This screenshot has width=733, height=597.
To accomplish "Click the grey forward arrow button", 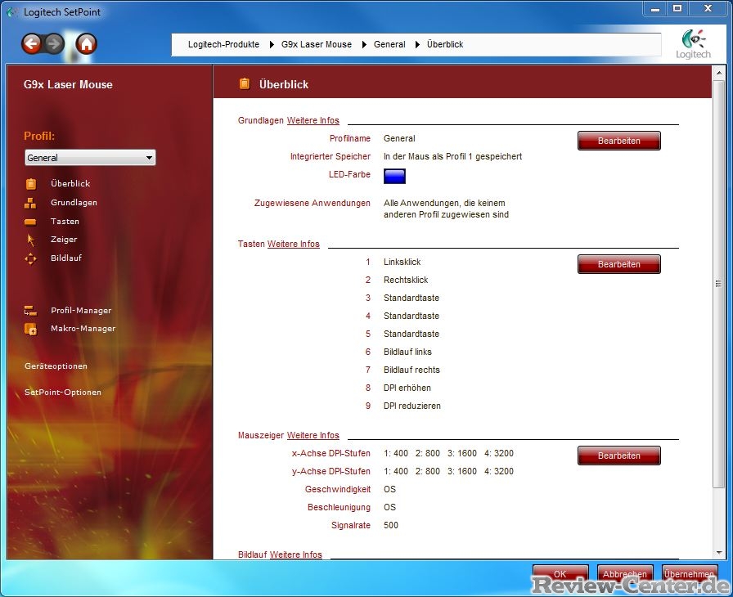I will tap(54, 44).
